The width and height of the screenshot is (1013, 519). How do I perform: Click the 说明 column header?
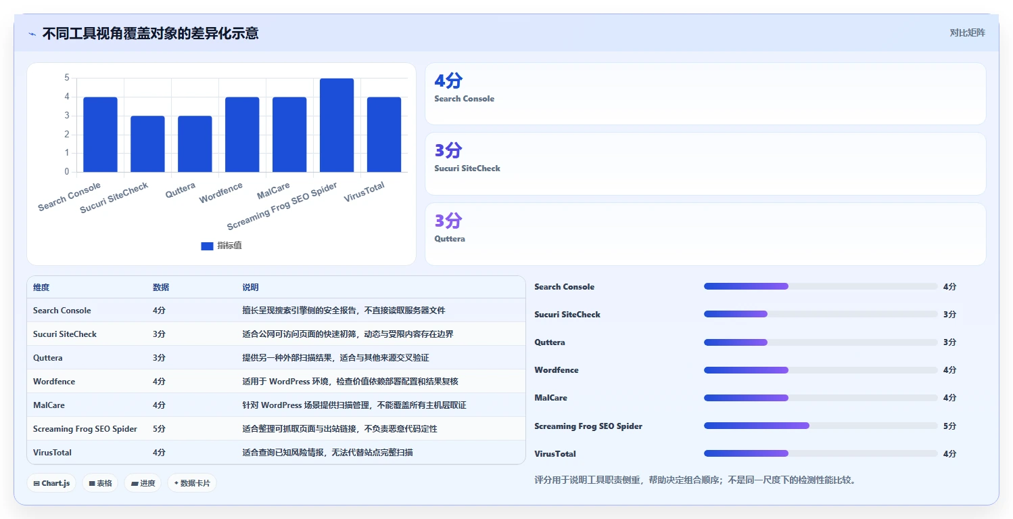click(250, 288)
